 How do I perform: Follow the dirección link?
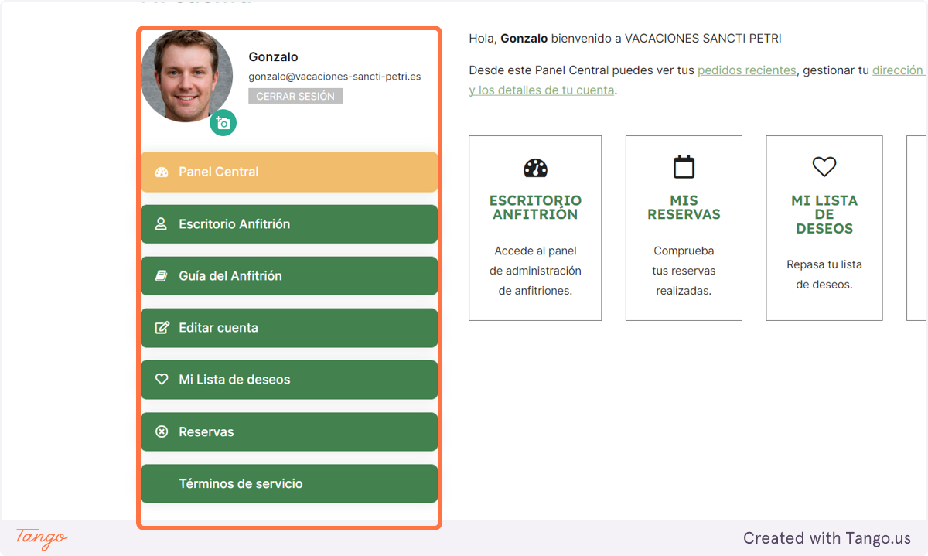point(898,70)
